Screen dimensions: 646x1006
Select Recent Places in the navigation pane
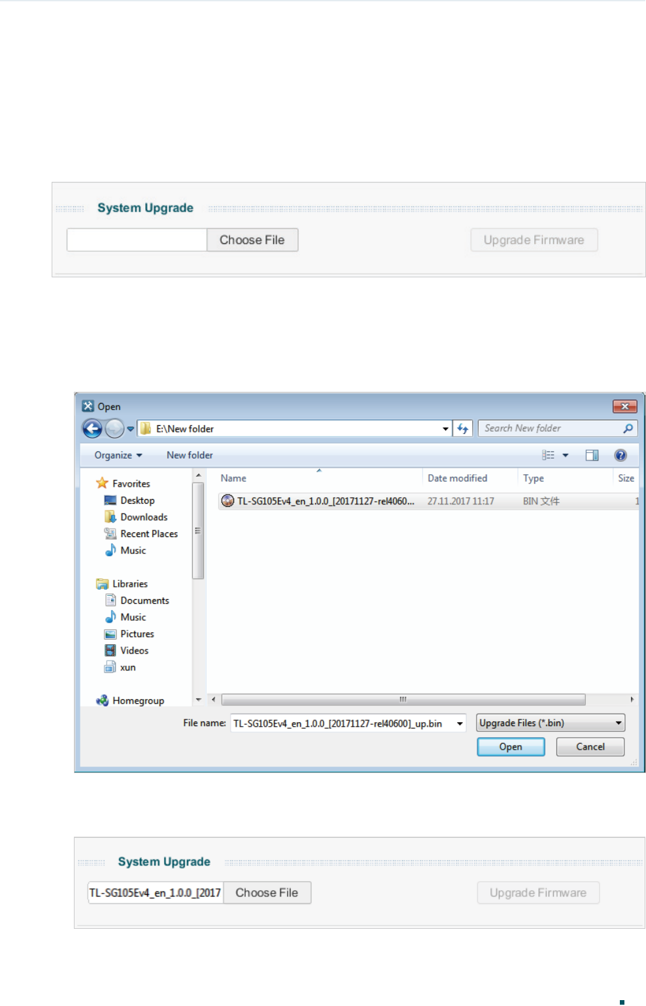[x=149, y=534]
